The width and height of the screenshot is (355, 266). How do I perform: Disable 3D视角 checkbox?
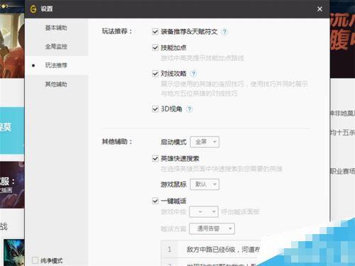coord(155,109)
